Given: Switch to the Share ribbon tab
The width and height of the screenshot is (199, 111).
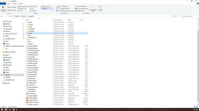Looking at the screenshot, I should [15, 4].
